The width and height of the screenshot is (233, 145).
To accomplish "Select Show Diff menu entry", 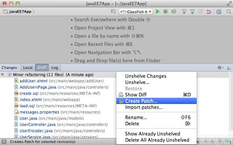I will pyautogui.click(x=156, y=94).
